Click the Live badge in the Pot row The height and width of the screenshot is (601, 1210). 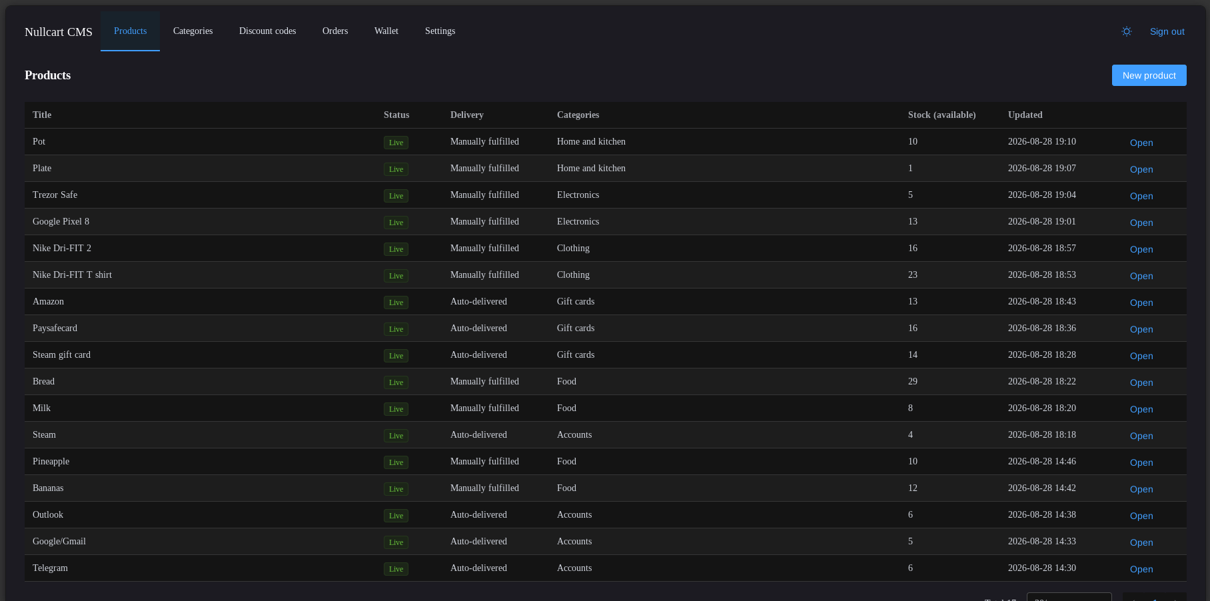(396, 143)
